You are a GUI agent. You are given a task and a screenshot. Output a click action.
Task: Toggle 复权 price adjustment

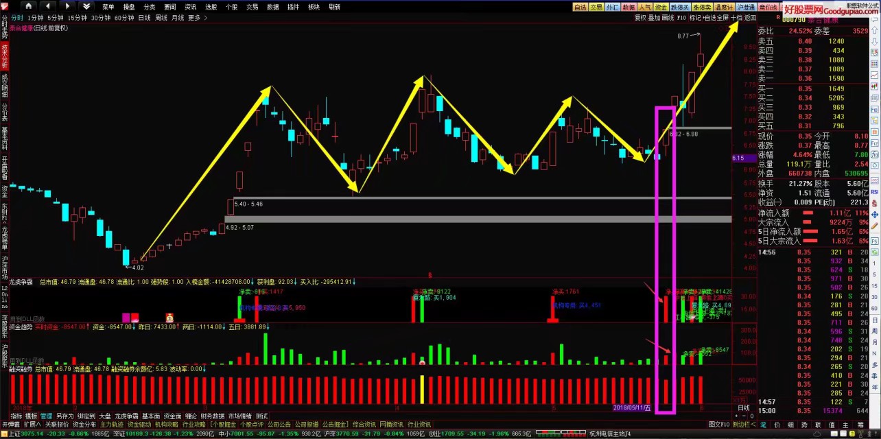click(640, 18)
